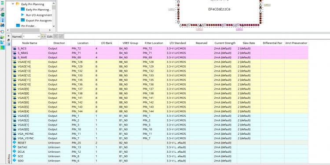The height and width of the screenshot is (165, 330).
Task: Click the EP4CE6E22C8 device label in package view
Action: click(219, 9)
